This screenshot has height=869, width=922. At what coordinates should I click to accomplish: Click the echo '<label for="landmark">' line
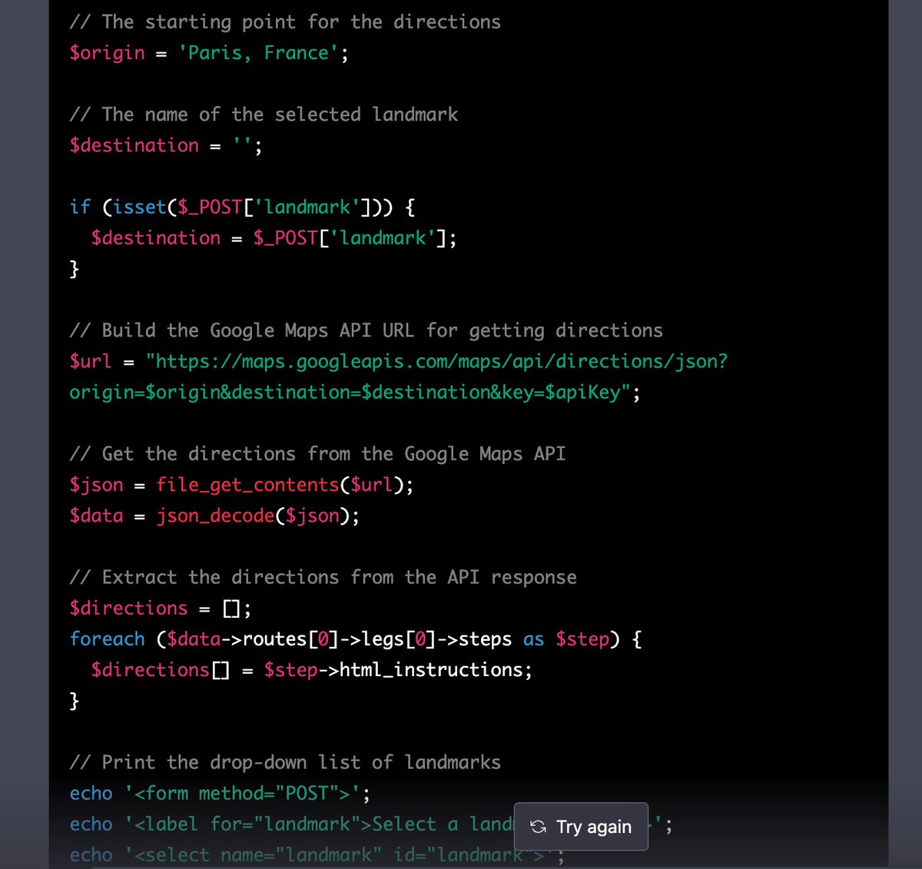(x=371, y=824)
